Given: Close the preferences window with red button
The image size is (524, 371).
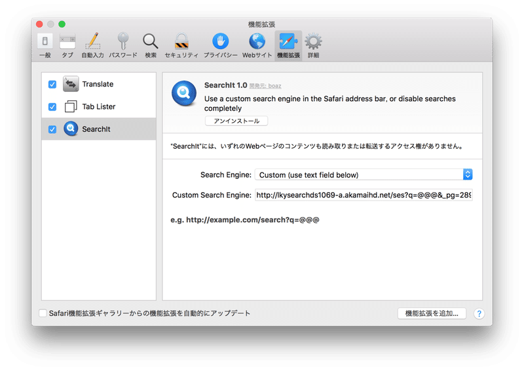Looking at the screenshot, I should coord(39,24).
